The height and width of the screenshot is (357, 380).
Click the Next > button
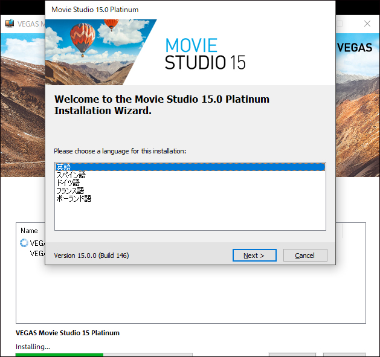tap(254, 255)
